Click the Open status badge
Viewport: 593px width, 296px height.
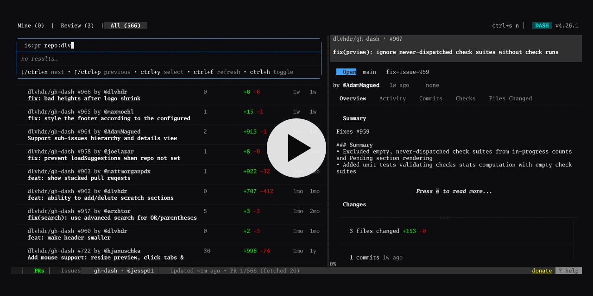point(347,72)
